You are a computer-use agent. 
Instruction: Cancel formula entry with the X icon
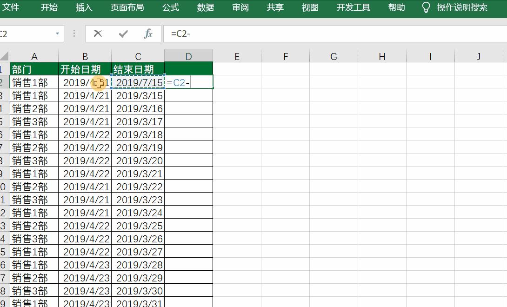tap(98, 33)
